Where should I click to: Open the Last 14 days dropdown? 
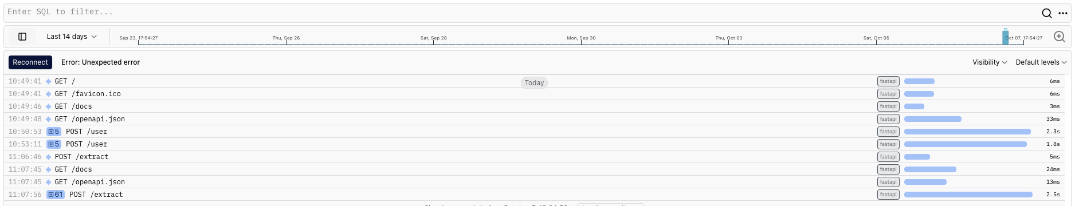tap(72, 37)
